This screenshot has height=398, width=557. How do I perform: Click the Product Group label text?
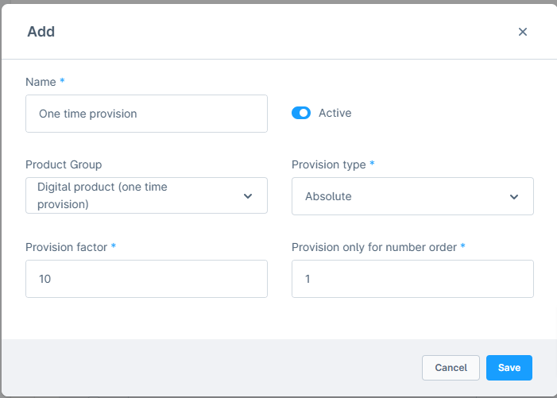pos(64,164)
